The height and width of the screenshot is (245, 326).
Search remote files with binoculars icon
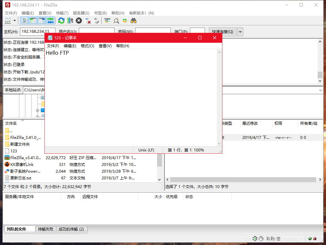click(x=134, y=21)
